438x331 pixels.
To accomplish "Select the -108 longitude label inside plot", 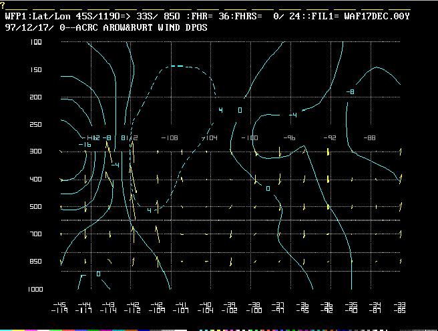I will pyautogui.click(x=170, y=137).
